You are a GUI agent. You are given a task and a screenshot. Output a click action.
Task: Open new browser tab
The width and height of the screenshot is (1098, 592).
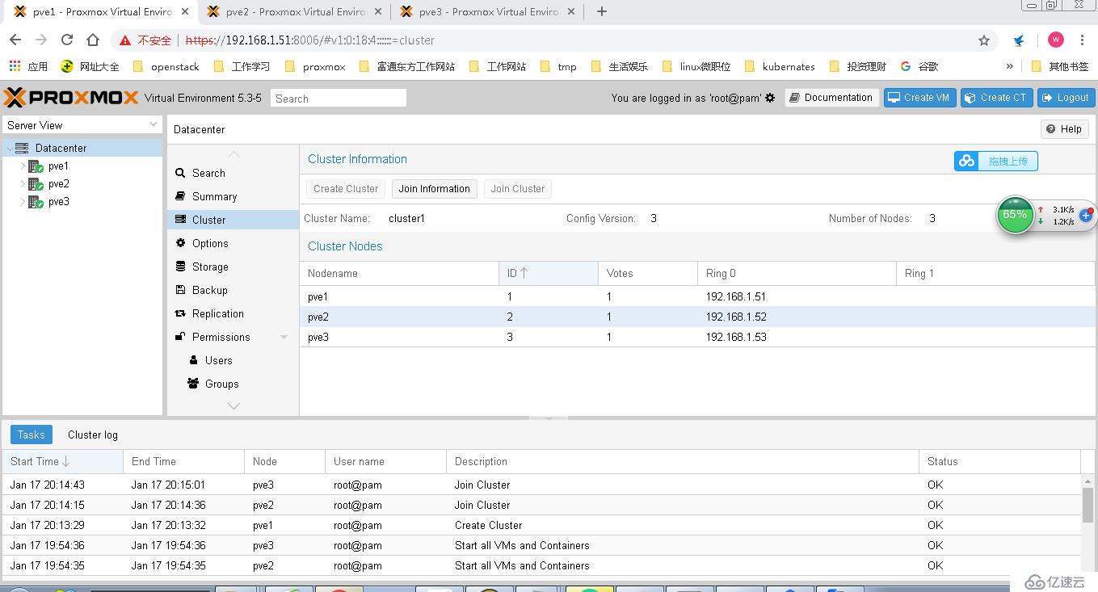pyautogui.click(x=601, y=11)
